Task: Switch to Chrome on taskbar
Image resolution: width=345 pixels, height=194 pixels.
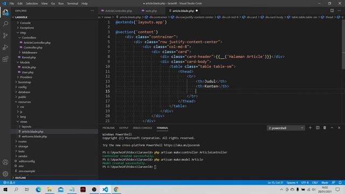Action: pyautogui.click(x=116, y=189)
